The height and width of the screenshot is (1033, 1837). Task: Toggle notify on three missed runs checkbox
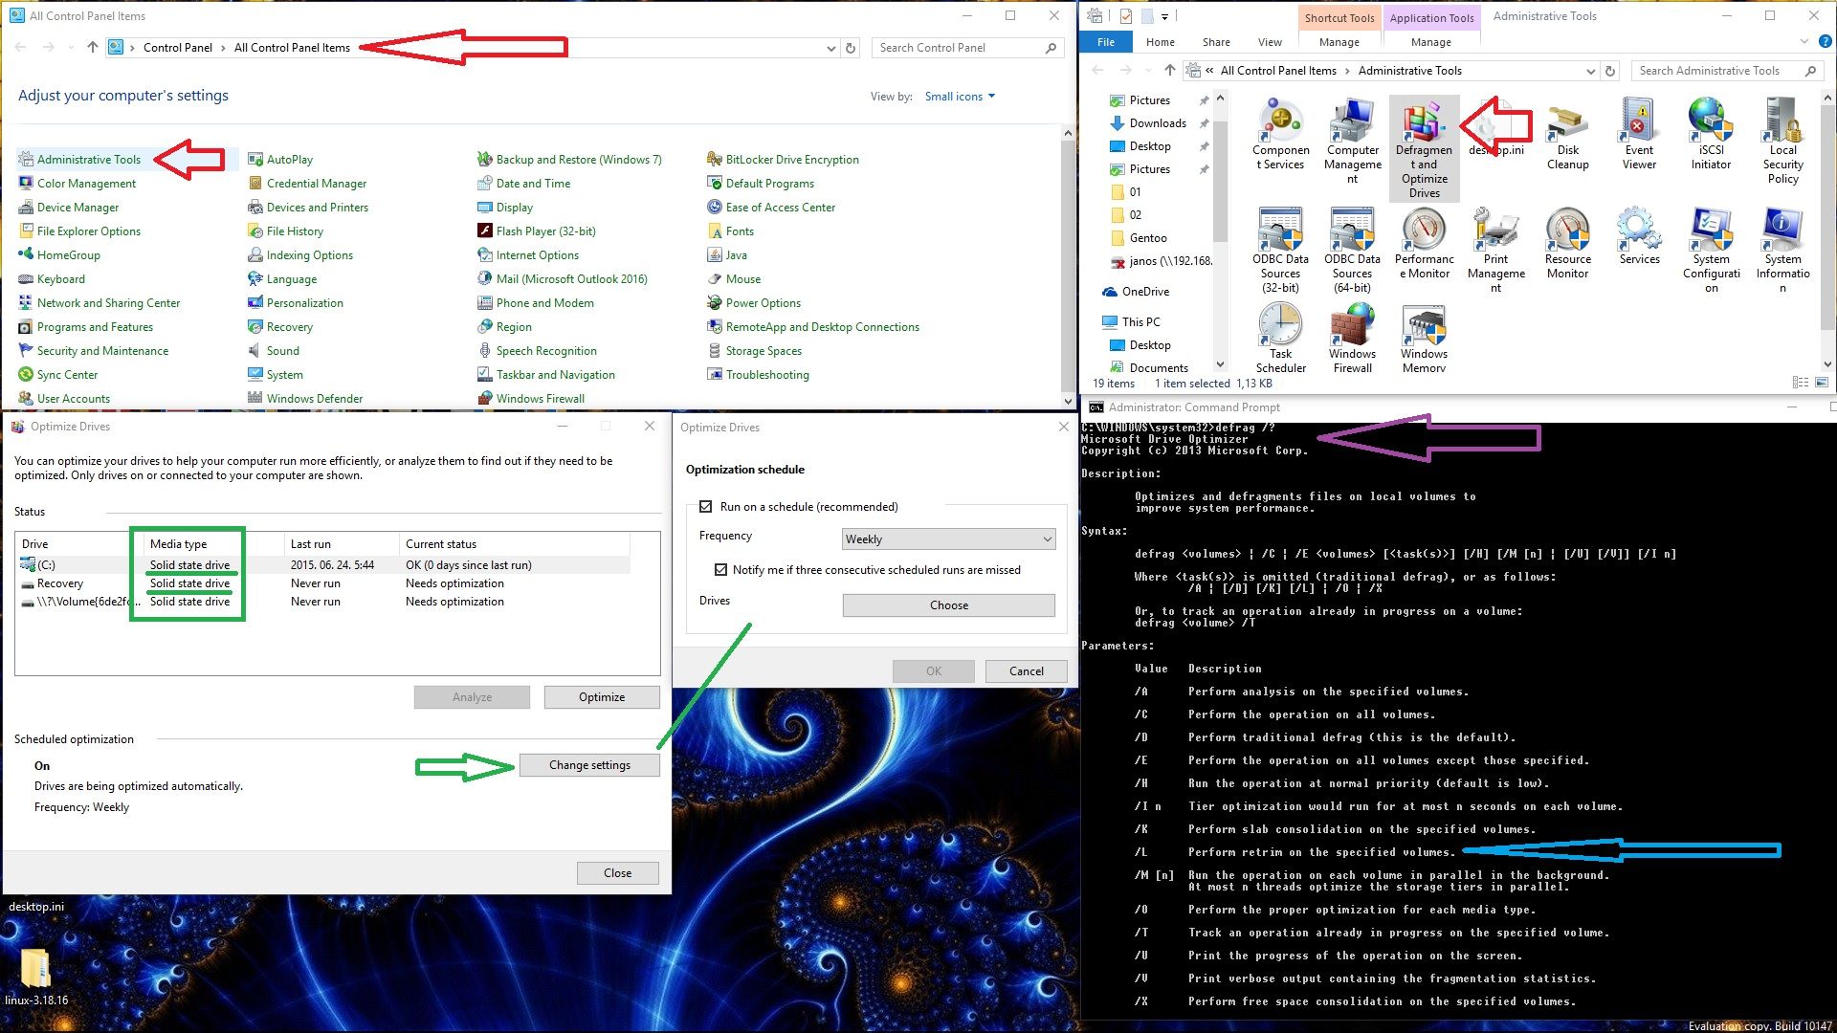720,569
